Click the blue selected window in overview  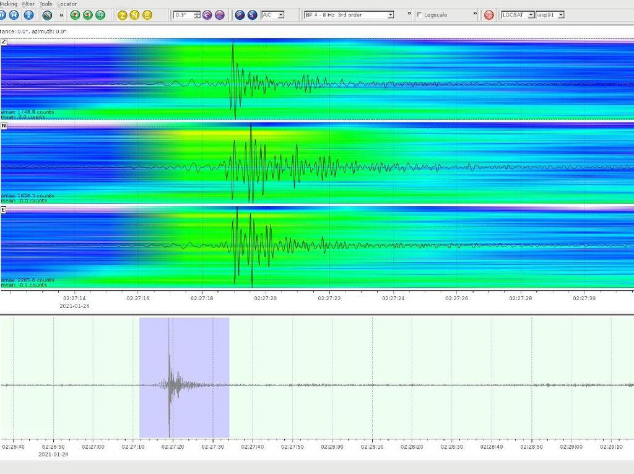(x=185, y=377)
